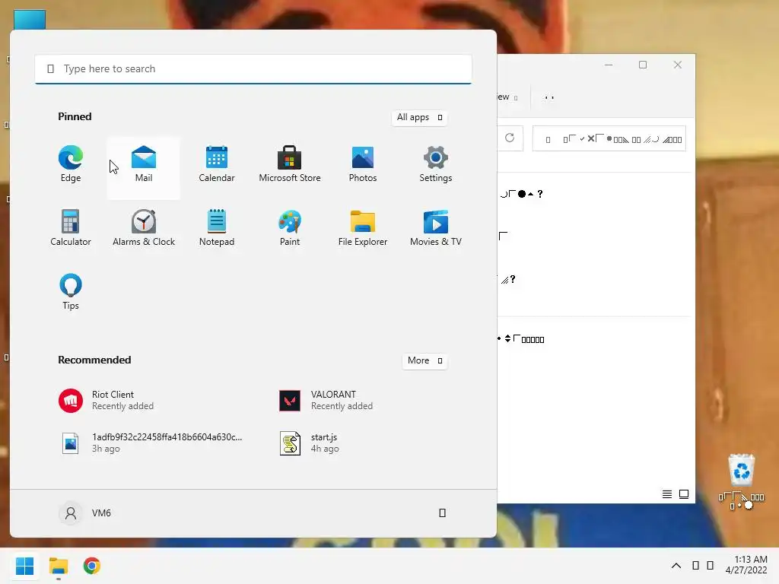
Task: Launch Movies & TV
Action: pyautogui.click(x=436, y=228)
